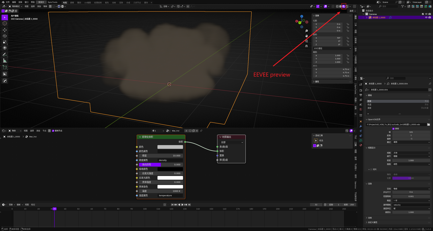Expand the 动画 panel

pyautogui.click(x=398, y=218)
